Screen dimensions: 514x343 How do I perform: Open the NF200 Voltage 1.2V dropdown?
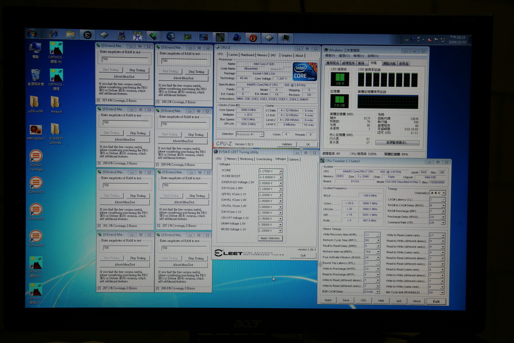point(281,230)
